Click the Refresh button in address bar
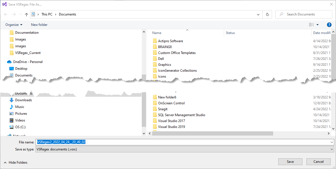 (267, 14)
